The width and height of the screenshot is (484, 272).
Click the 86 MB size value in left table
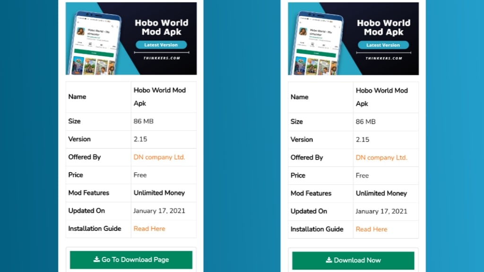click(x=144, y=121)
